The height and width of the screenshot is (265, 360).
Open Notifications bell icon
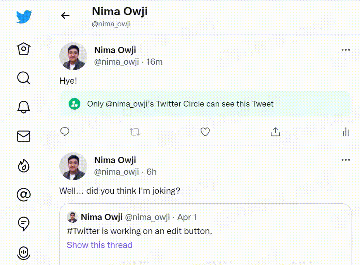(x=24, y=107)
